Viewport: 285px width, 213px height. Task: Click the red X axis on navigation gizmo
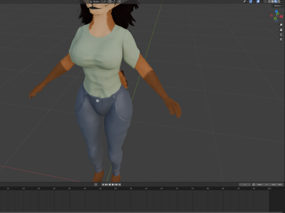[x=281, y=17]
